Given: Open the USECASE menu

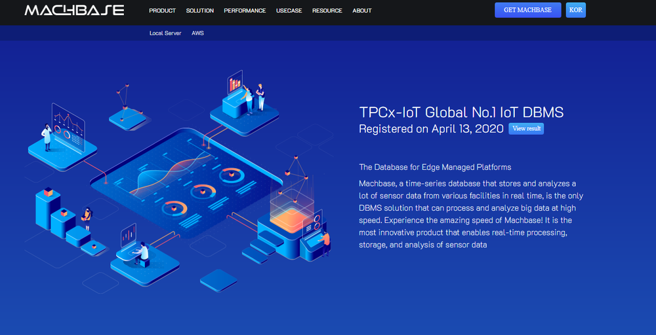Looking at the screenshot, I should 289,11.
